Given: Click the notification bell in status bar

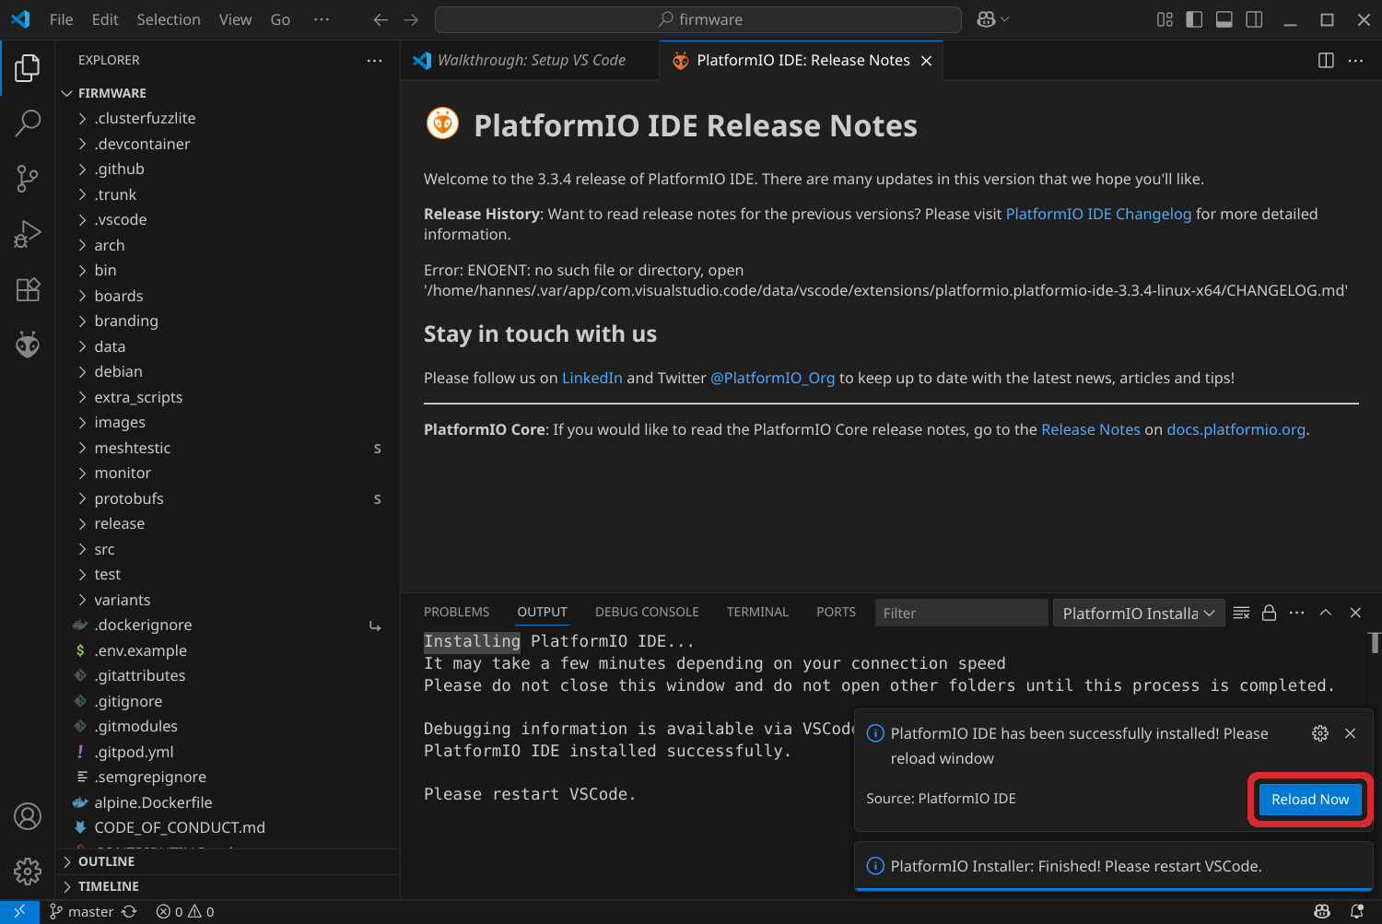Looking at the screenshot, I should 1356,911.
